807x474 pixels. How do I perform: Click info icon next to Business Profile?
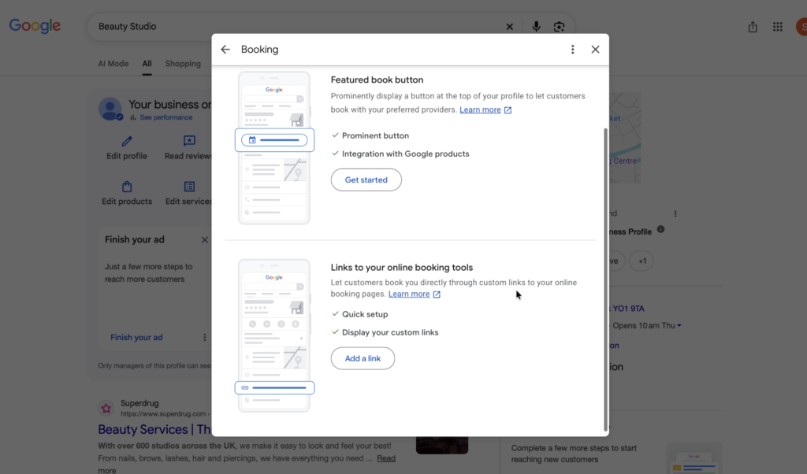click(x=660, y=229)
